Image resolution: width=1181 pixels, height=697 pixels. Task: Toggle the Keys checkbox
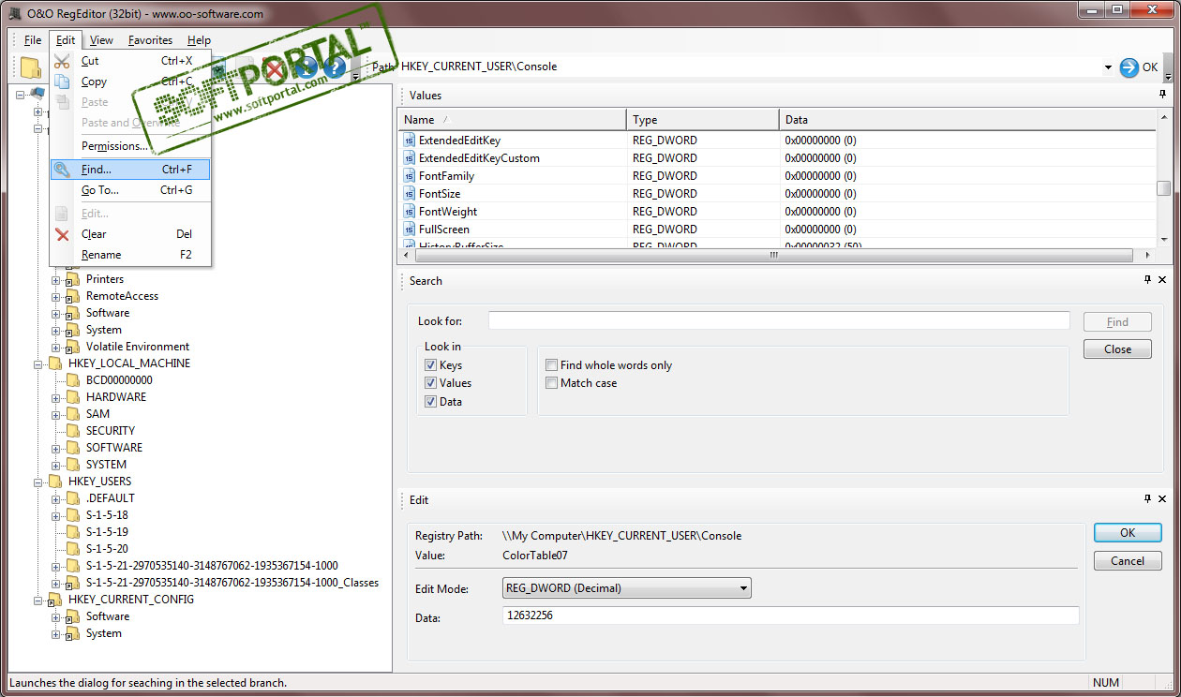pyautogui.click(x=431, y=365)
